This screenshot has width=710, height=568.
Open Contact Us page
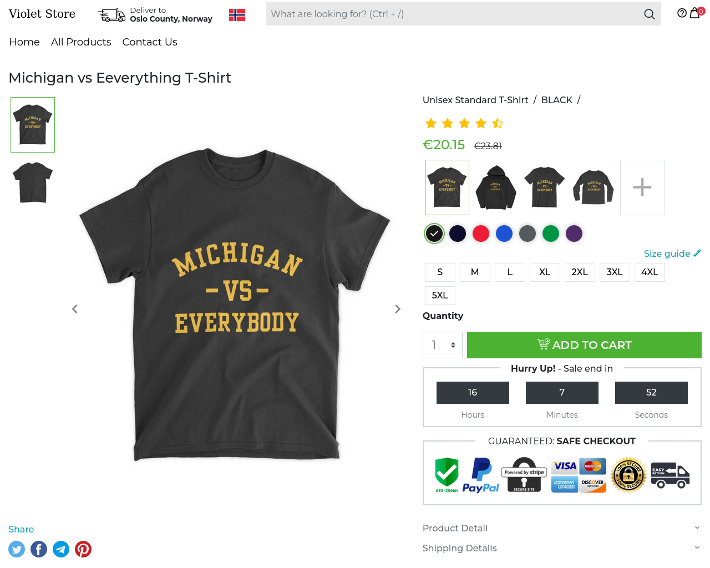150,42
